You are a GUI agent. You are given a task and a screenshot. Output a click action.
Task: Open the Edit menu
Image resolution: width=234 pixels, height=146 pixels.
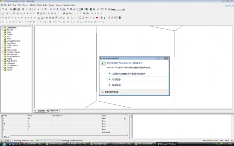tap(9, 5)
